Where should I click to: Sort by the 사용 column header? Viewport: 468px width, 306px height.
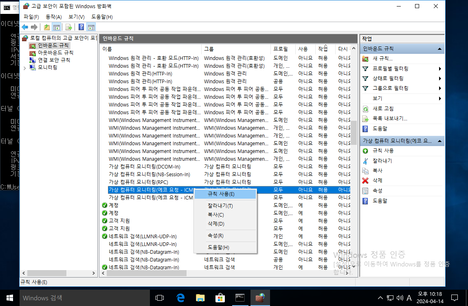click(305, 49)
